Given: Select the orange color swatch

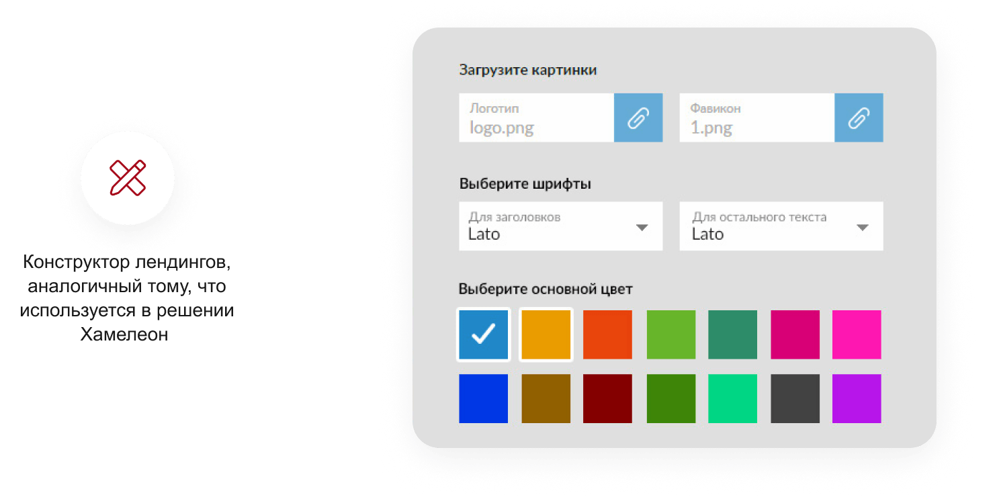Looking at the screenshot, I should pyautogui.click(x=546, y=334).
